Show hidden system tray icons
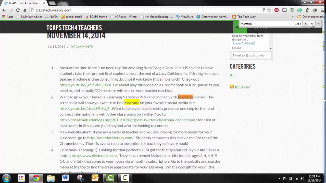The image size is (326, 183). (x=279, y=178)
